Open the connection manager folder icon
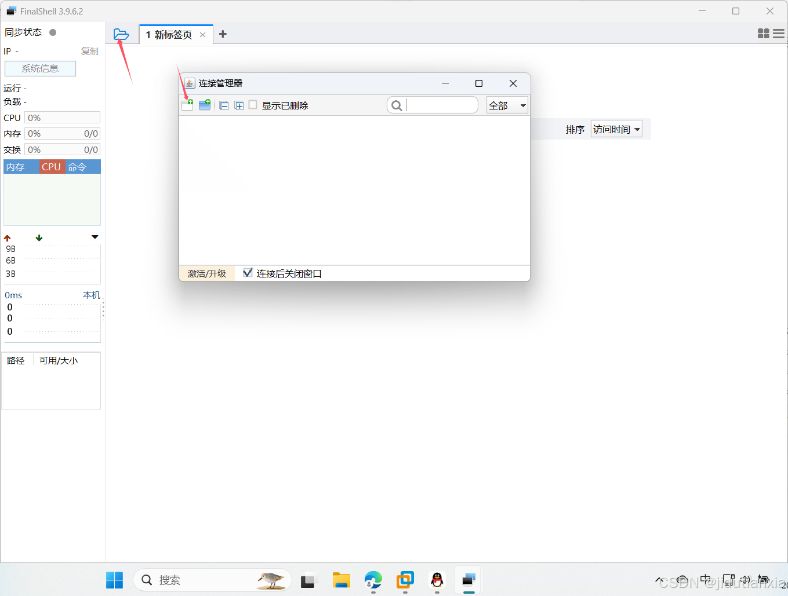The height and width of the screenshot is (596, 788). tap(121, 35)
